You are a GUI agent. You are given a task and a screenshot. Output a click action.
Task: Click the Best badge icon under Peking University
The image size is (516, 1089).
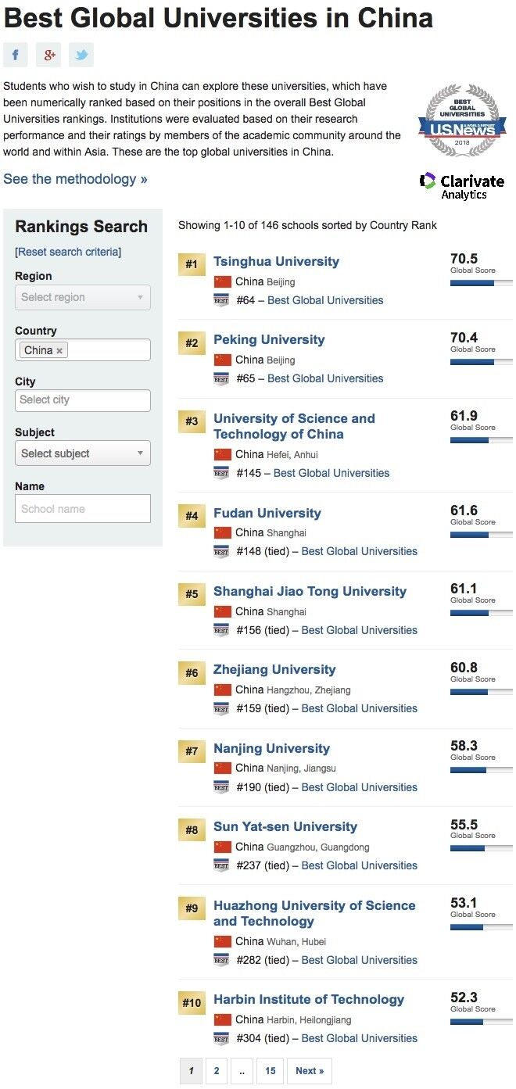[222, 378]
